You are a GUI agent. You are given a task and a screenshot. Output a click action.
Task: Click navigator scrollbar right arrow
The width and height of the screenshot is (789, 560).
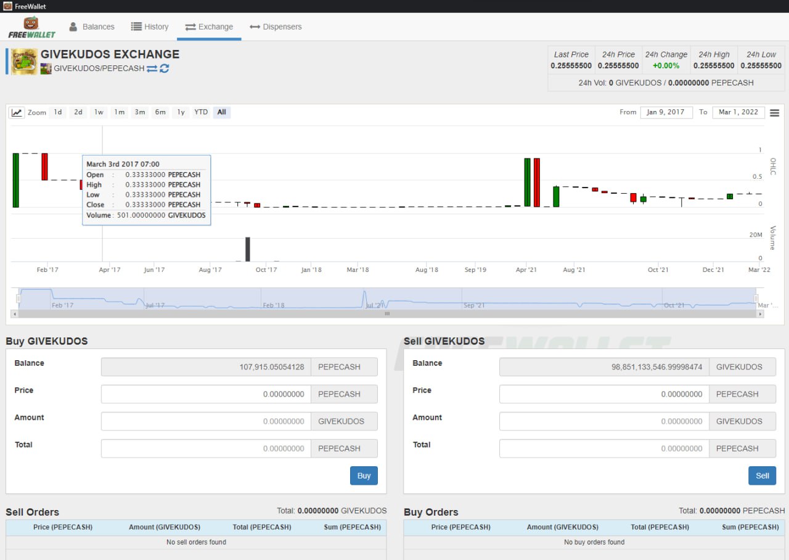click(760, 314)
